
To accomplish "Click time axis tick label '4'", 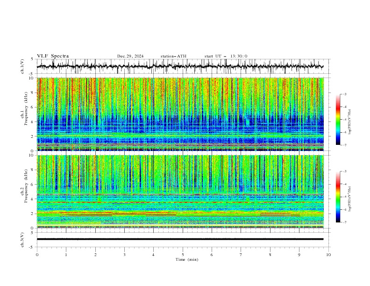I will click(x=153, y=255).
